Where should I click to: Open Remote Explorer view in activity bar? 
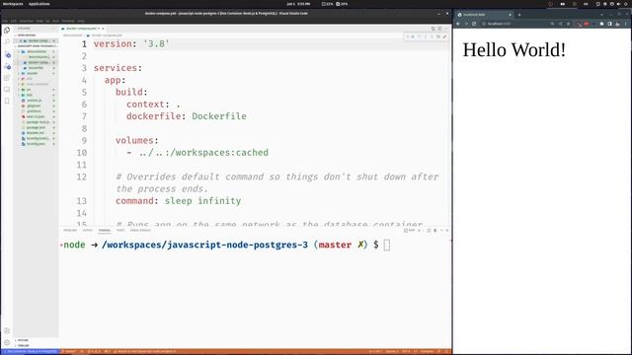7,90
